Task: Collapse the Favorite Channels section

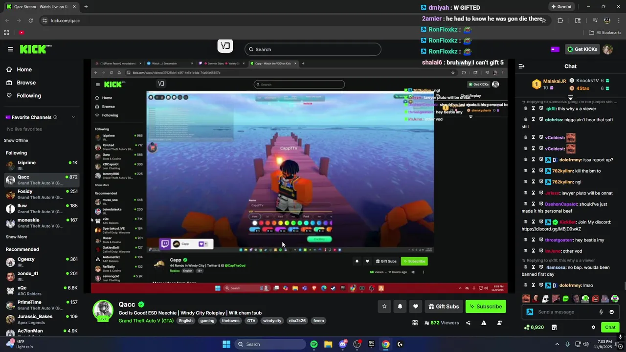Action: point(73,117)
